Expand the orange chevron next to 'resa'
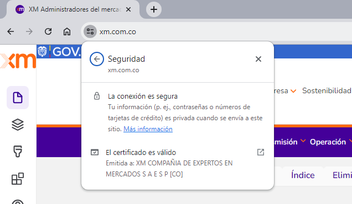Viewport: 352px width, 204px height. 293,91
